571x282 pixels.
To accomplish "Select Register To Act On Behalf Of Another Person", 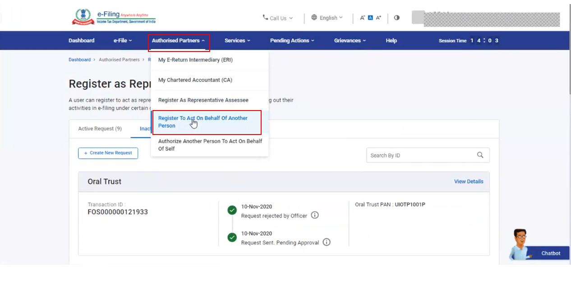I will click(x=207, y=122).
